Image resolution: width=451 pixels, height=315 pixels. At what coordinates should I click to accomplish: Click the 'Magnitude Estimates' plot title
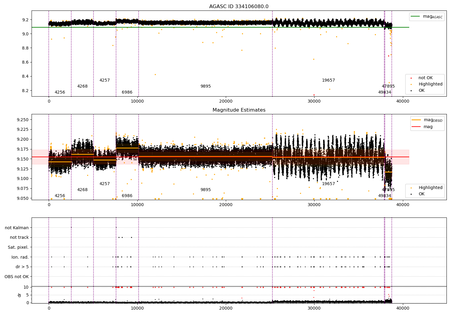pyautogui.click(x=239, y=110)
